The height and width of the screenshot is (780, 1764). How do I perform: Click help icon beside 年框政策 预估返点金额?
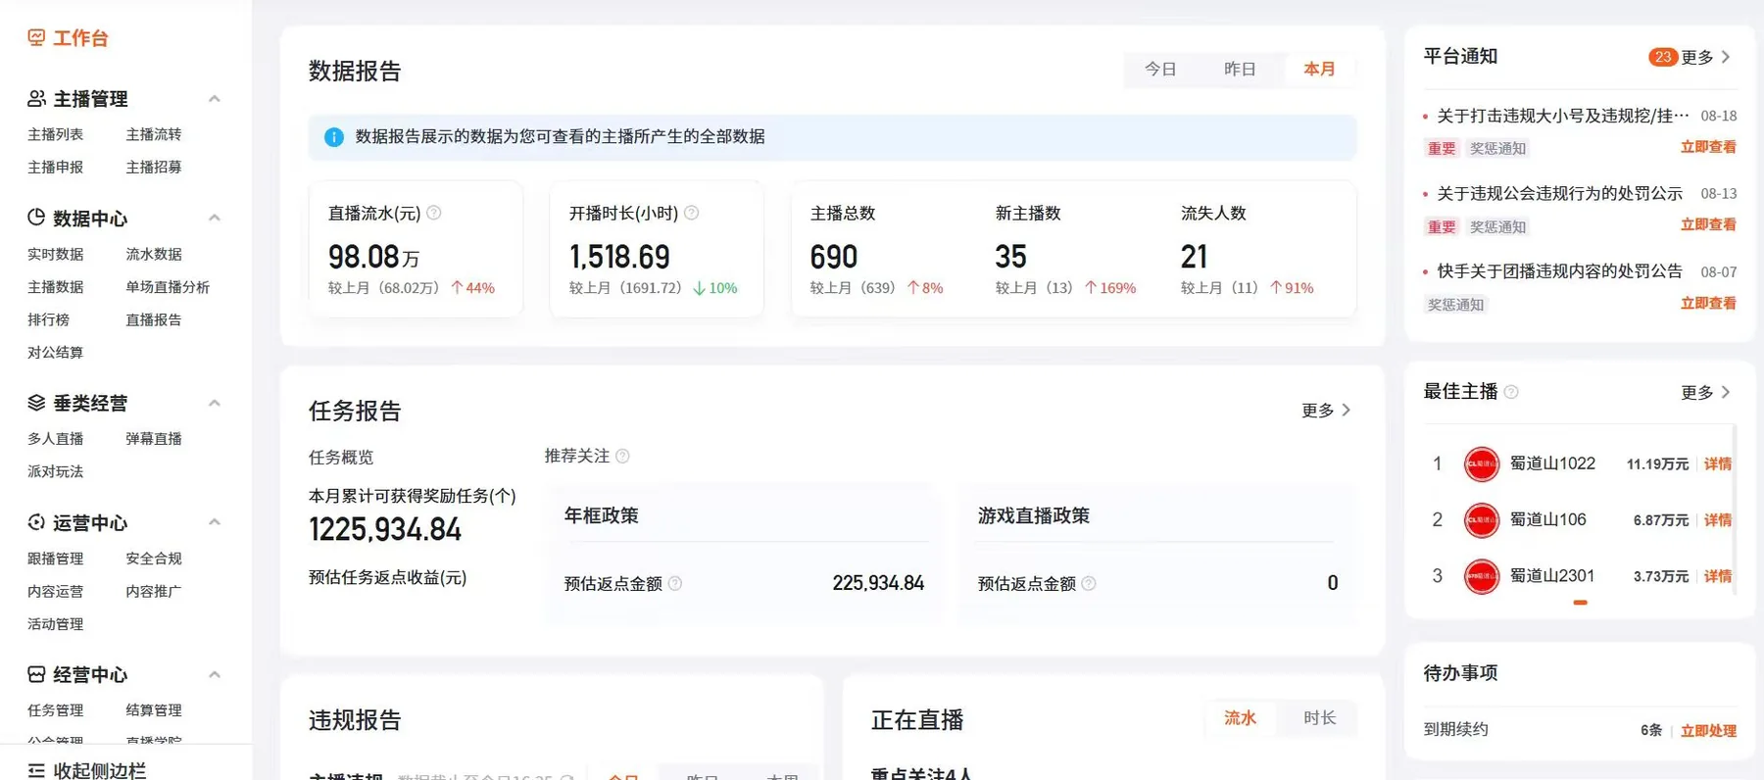(x=675, y=583)
